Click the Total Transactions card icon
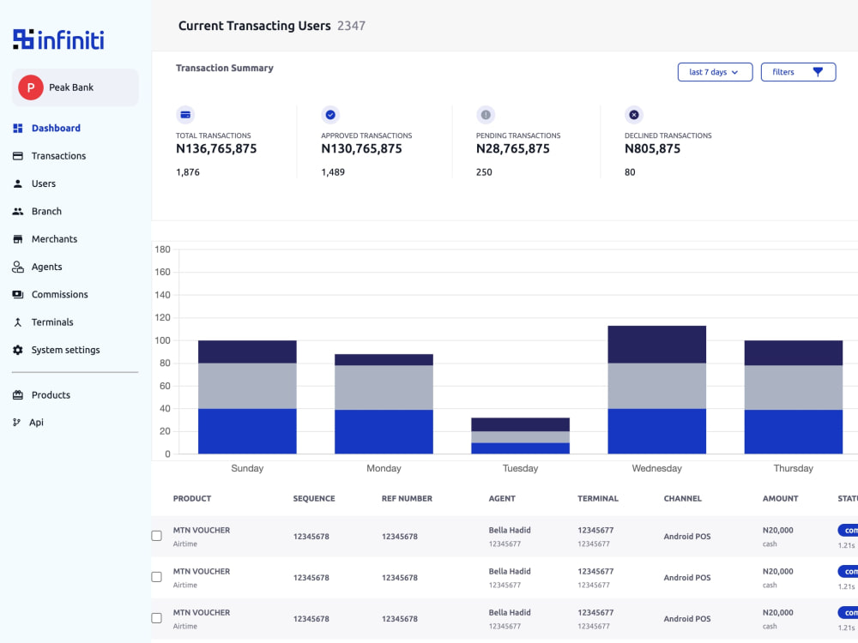858x643 pixels. pos(185,115)
